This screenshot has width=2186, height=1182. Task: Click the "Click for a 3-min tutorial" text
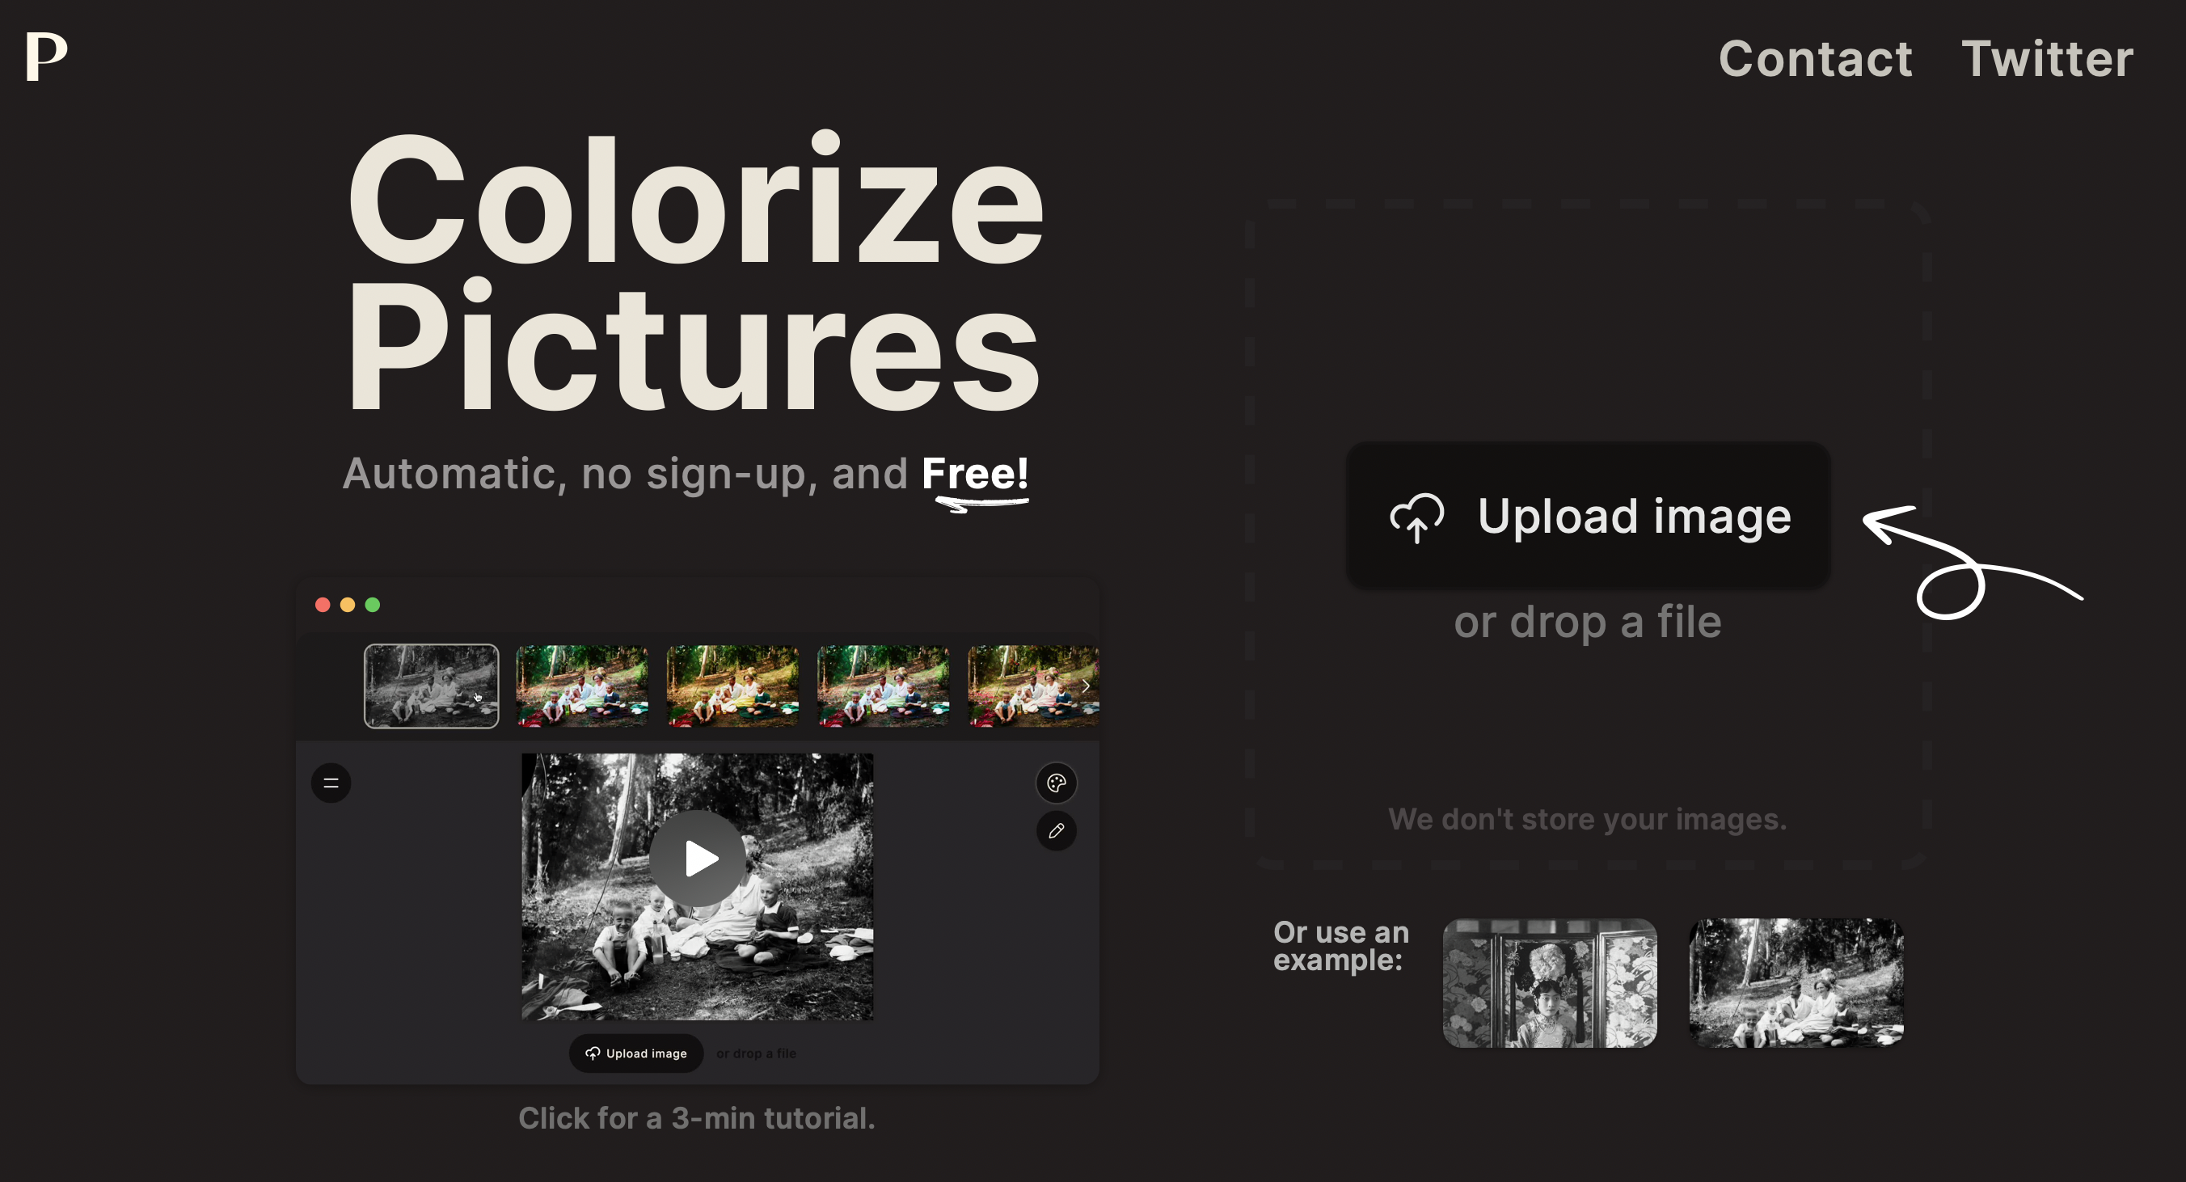tap(696, 1118)
